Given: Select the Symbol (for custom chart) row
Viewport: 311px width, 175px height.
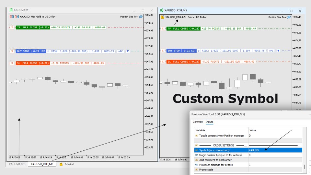Looking at the screenshot, I should coord(248,150).
